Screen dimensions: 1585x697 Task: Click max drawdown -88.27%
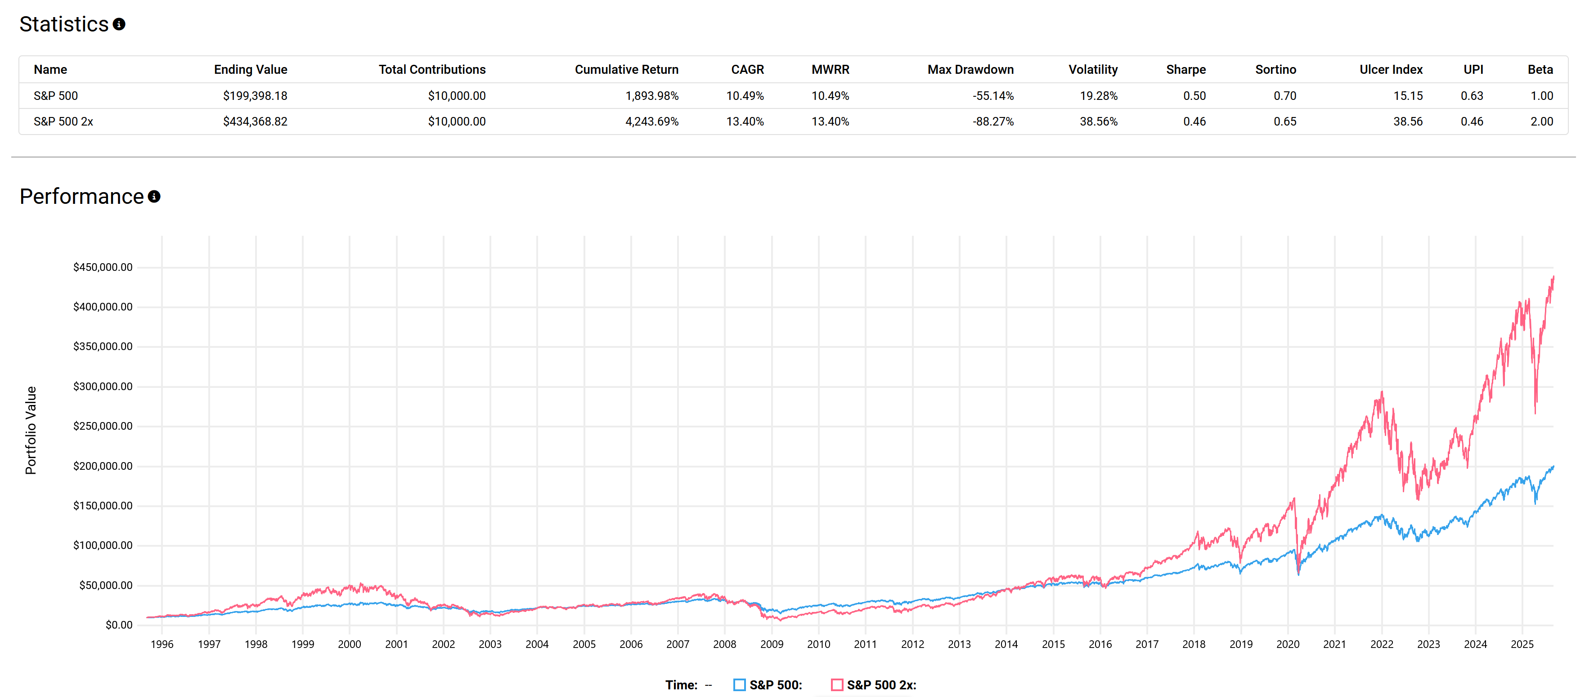click(993, 122)
